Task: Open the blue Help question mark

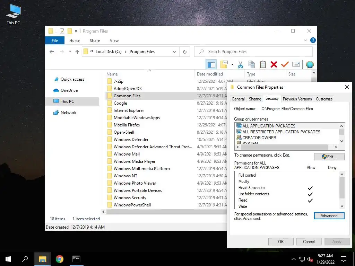Action: (313, 40)
